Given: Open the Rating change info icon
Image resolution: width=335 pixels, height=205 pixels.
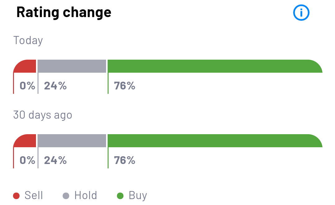Looking at the screenshot, I should click(301, 13).
